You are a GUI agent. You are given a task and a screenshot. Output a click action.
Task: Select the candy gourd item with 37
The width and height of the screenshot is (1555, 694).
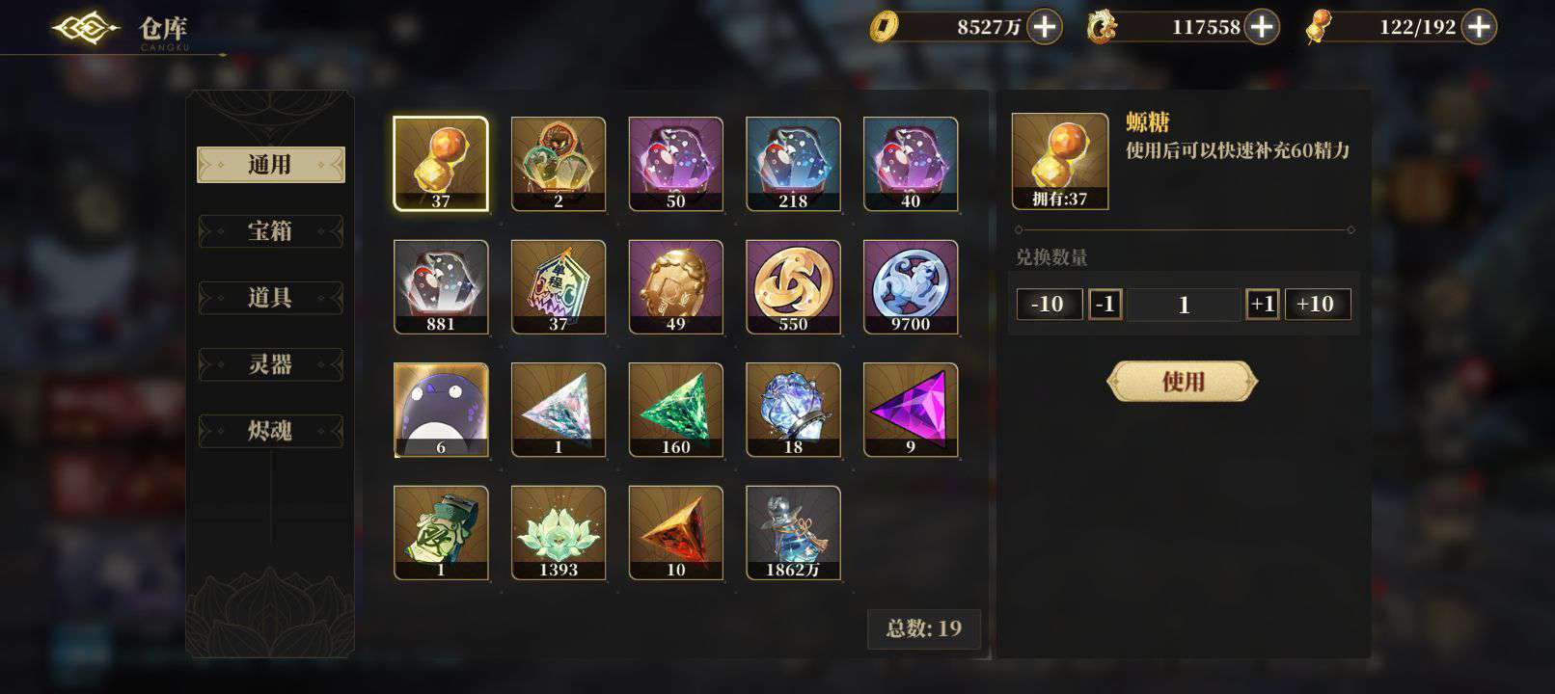click(441, 164)
